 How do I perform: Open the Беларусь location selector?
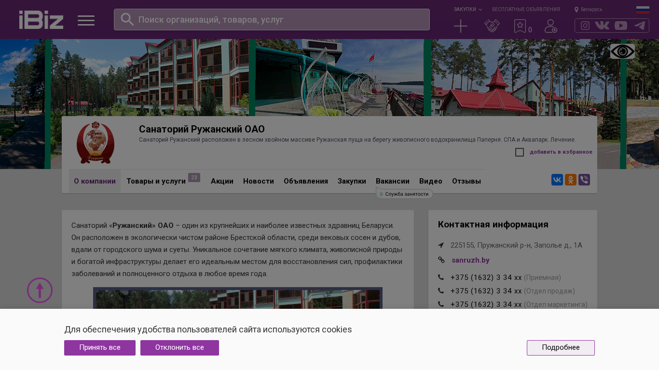[x=588, y=9]
